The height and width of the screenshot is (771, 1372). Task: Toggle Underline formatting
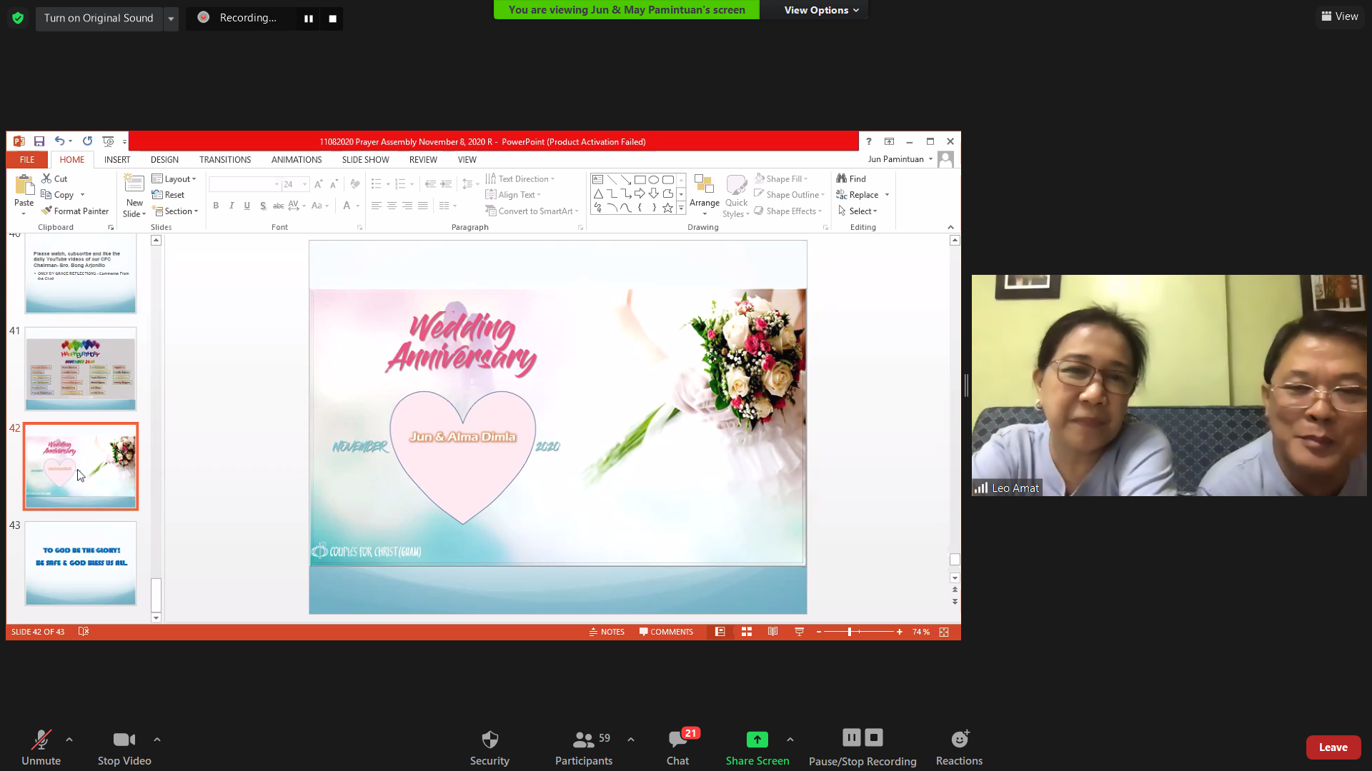pos(247,206)
